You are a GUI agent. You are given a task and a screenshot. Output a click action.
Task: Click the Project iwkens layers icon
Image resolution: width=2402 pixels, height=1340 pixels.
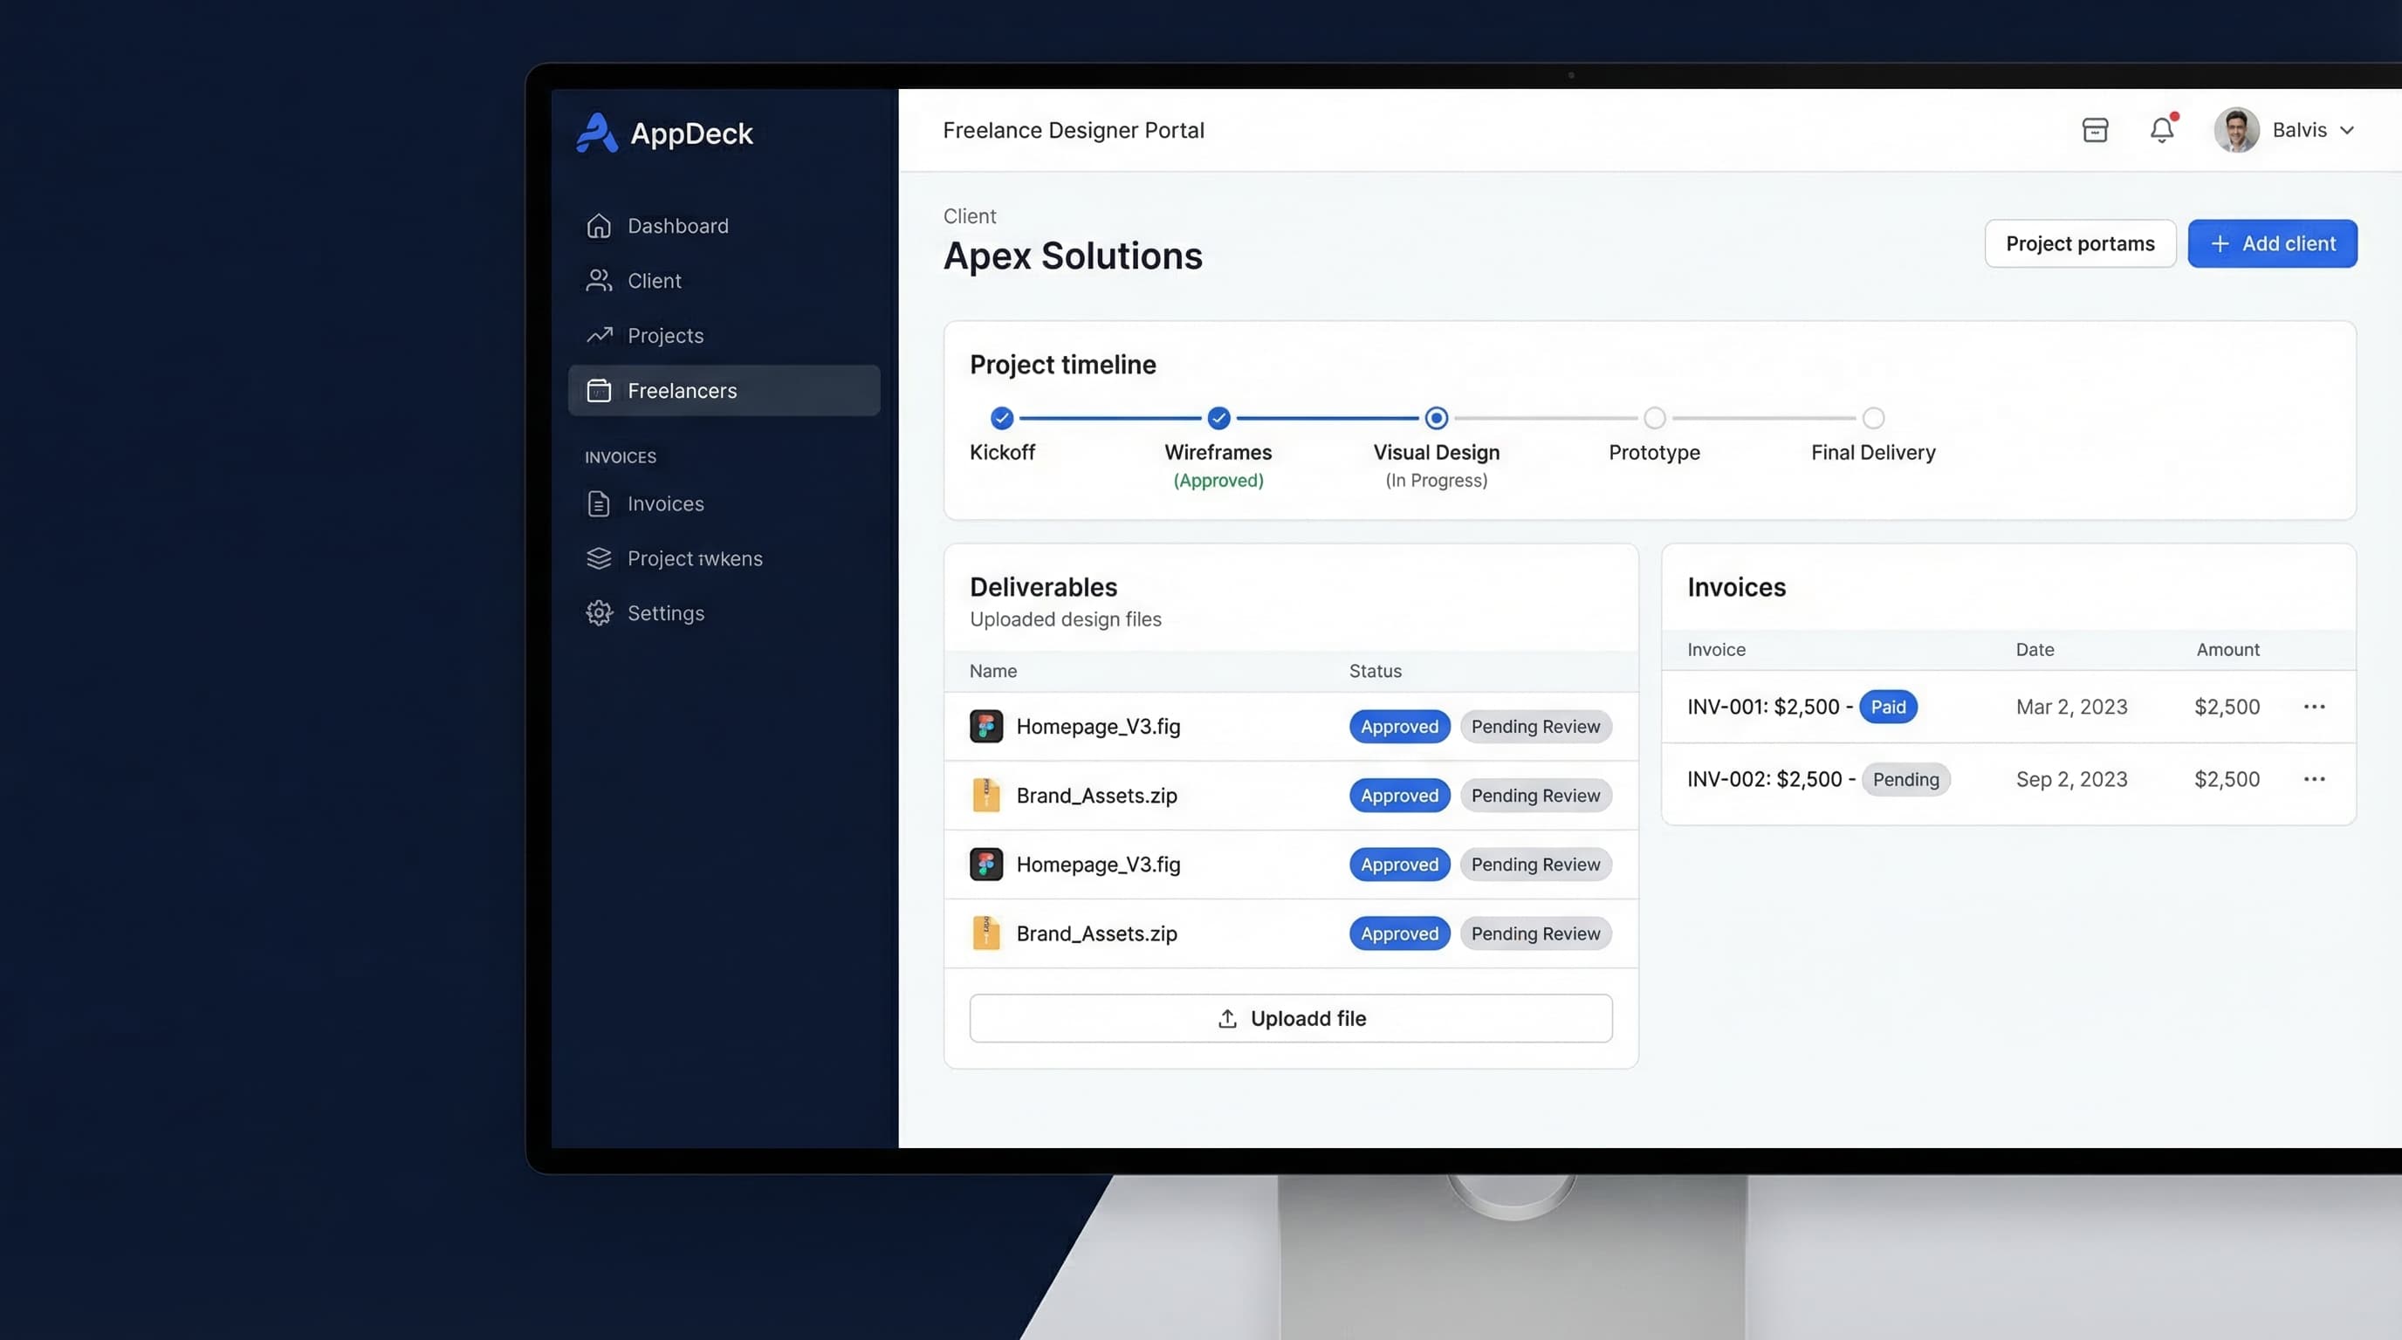click(x=599, y=558)
